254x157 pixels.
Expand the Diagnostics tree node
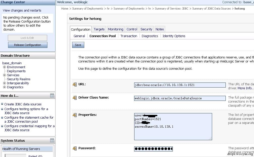tap(4, 87)
